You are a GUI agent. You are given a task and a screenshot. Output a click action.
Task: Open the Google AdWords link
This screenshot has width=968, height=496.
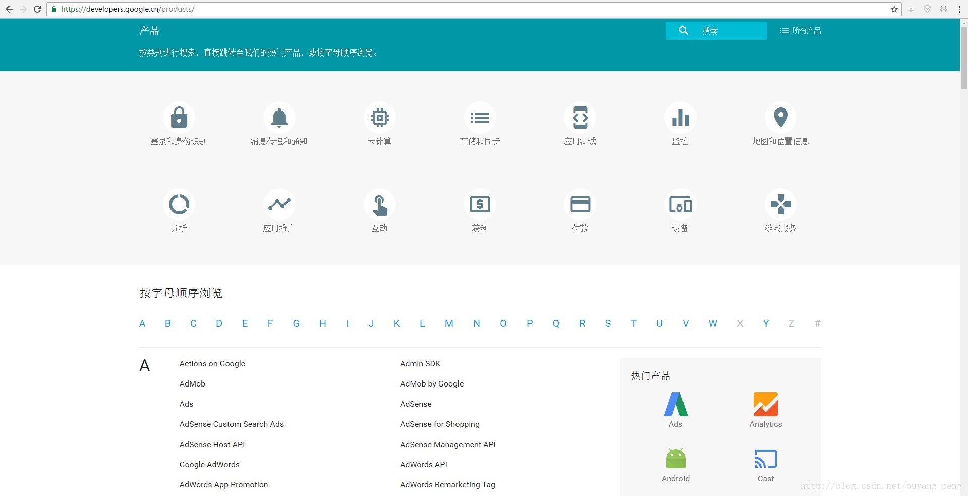click(209, 465)
